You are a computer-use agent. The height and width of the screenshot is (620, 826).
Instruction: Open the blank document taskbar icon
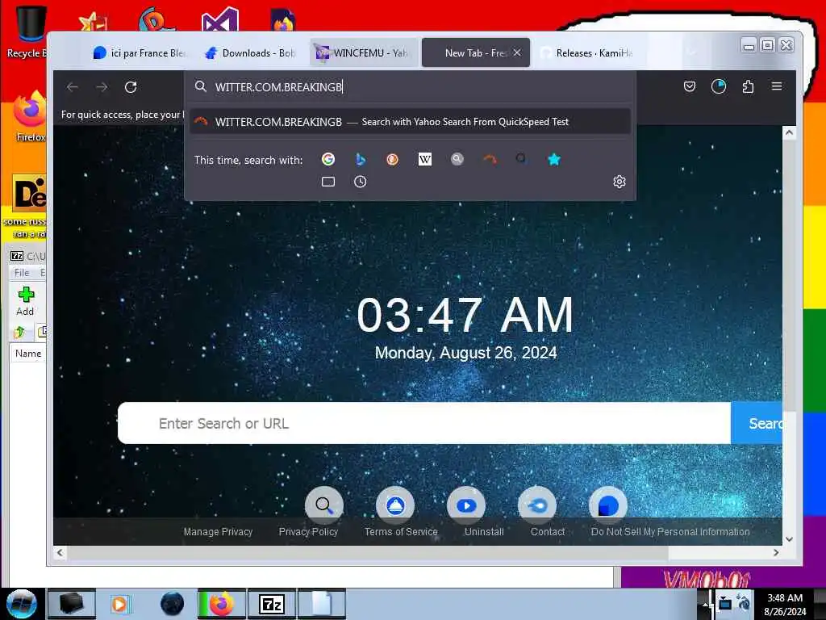pos(322,604)
